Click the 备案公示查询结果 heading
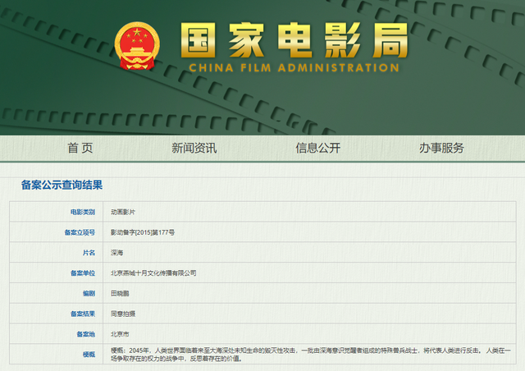 point(62,185)
